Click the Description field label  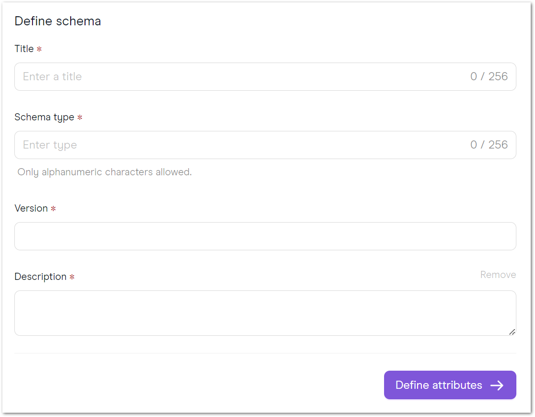[x=41, y=277]
